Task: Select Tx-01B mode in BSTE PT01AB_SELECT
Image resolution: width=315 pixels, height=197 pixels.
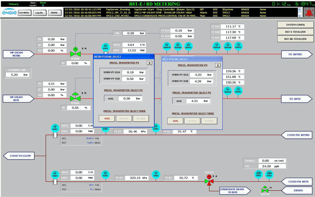Action: coord(209,121)
